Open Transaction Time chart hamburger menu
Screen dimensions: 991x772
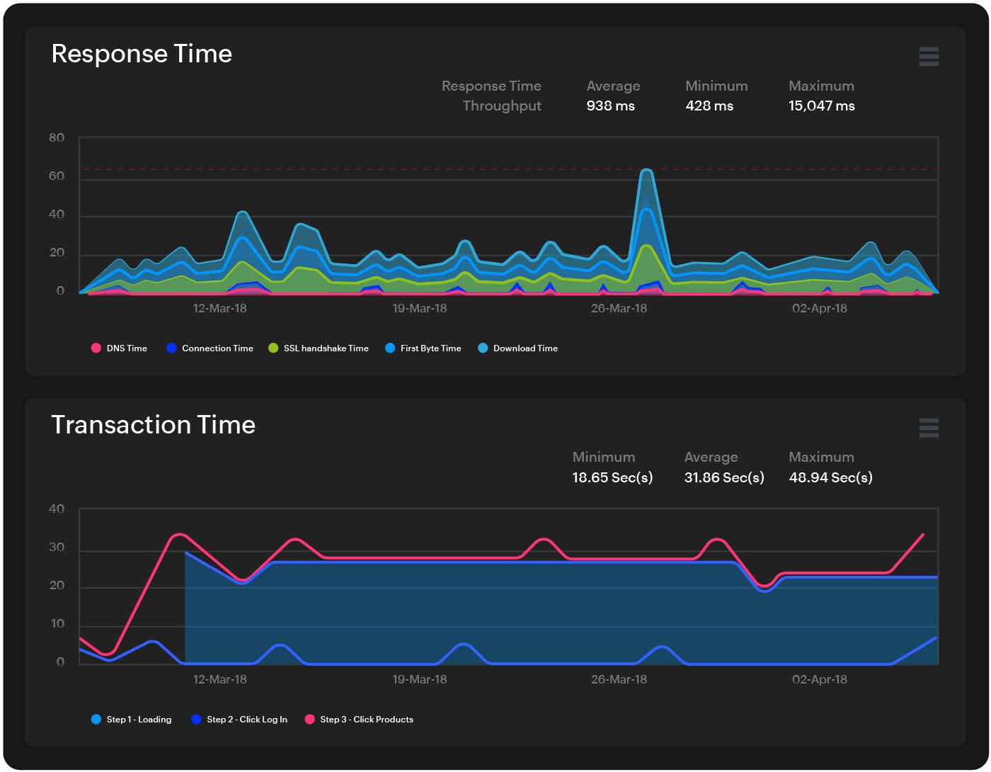[x=929, y=428]
